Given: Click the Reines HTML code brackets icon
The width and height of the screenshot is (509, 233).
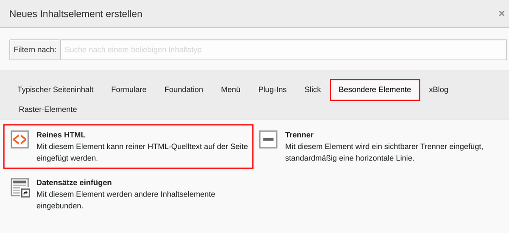Looking at the screenshot, I should pyautogui.click(x=20, y=139).
